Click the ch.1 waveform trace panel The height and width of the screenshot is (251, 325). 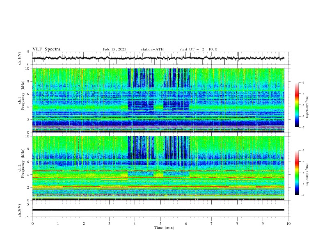click(x=161, y=58)
